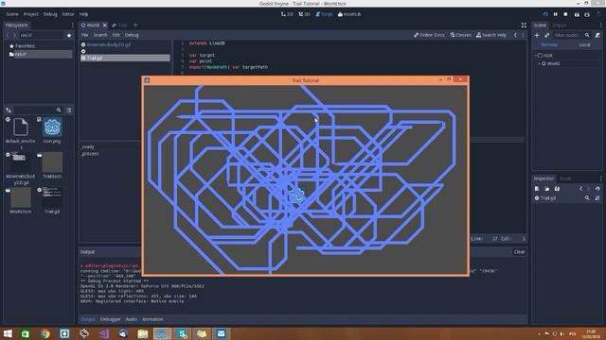Switch to the 3D workspace
Screen dimensions: 606x340
click(x=305, y=14)
